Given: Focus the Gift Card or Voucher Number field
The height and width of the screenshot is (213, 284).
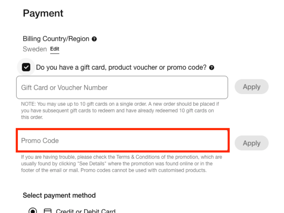Looking at the screenshot, I should pos(122,87).
